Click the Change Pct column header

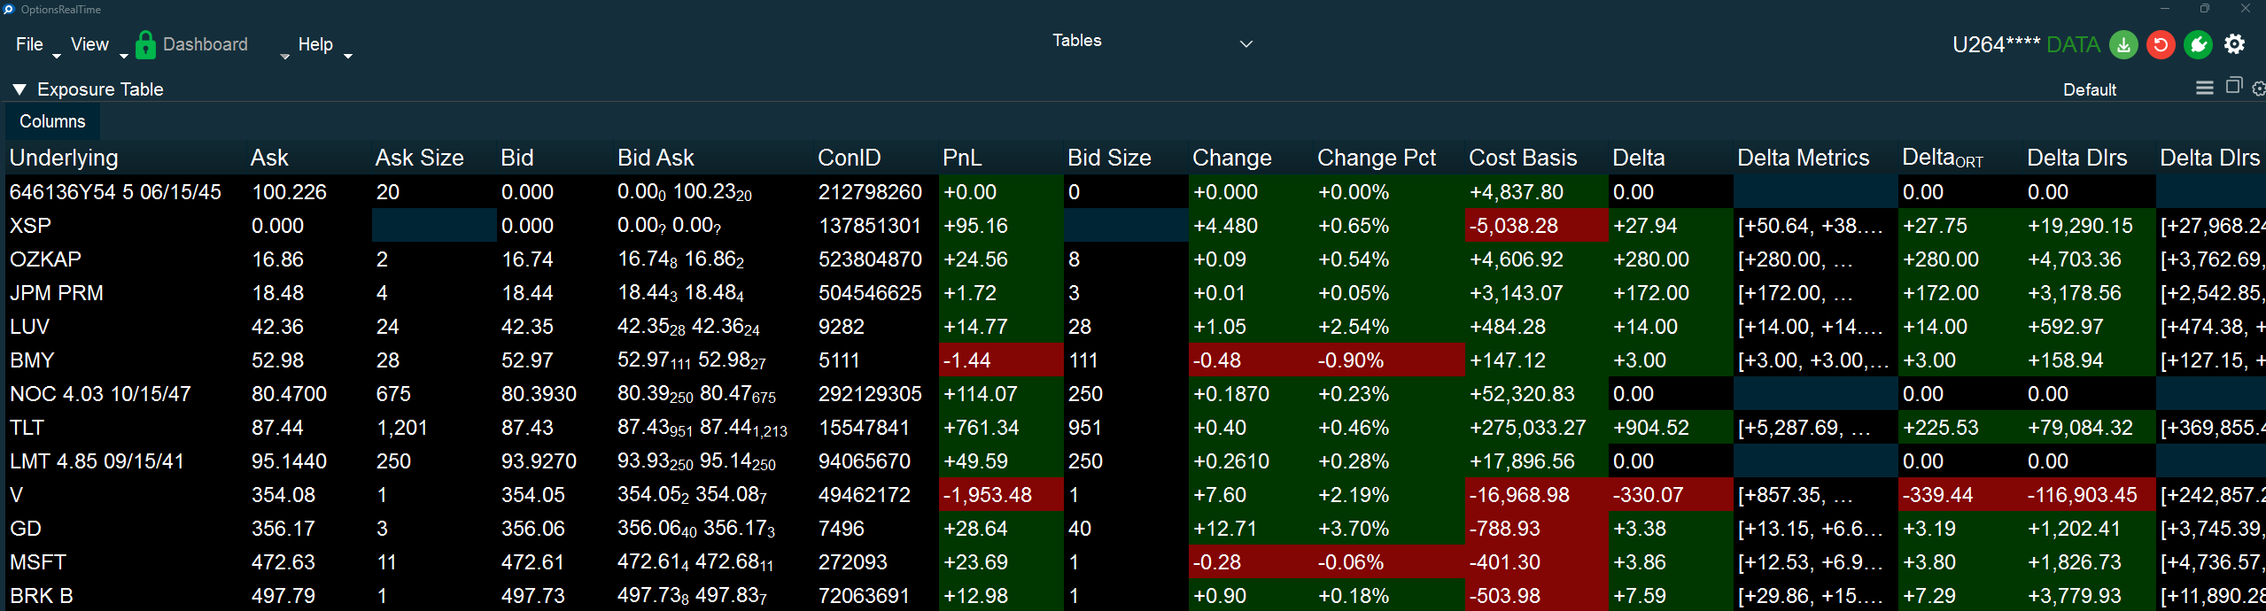point(1377,158)
